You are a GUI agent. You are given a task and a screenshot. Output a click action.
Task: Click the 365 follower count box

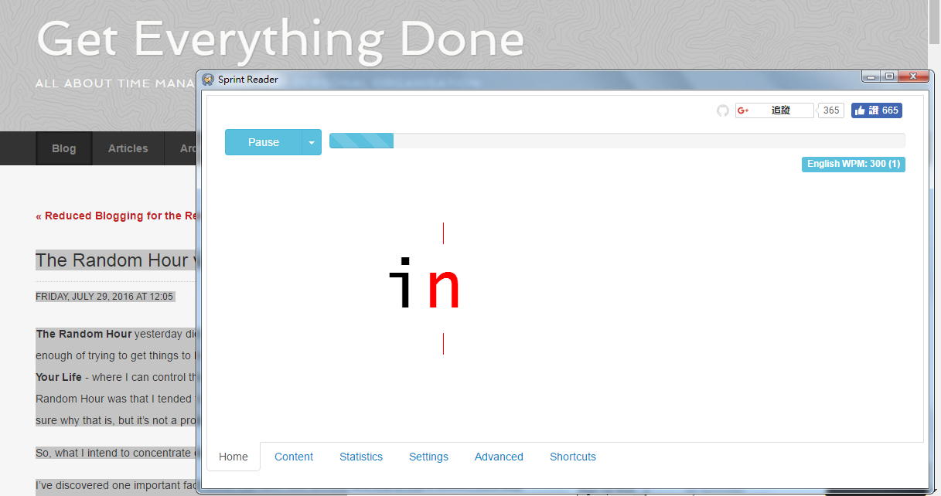click(831, 110)
